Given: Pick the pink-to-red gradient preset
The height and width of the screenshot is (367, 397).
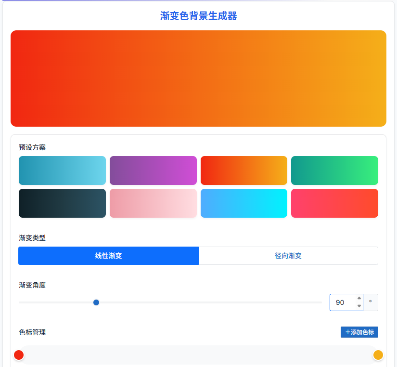Looking at the screenshot, I should click(334, 203).
